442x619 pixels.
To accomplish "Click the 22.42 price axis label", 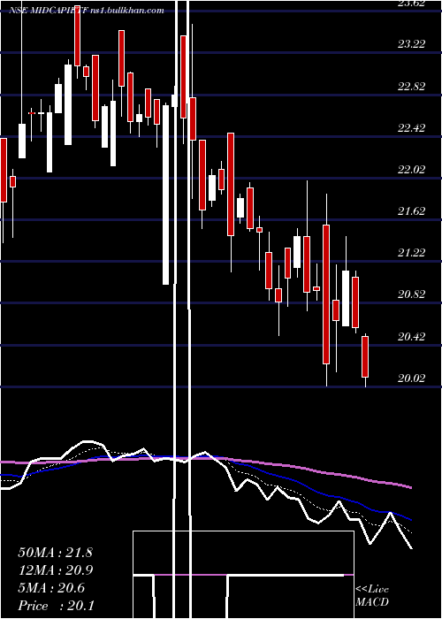I will pyautogui.click(x=411, y=127).
